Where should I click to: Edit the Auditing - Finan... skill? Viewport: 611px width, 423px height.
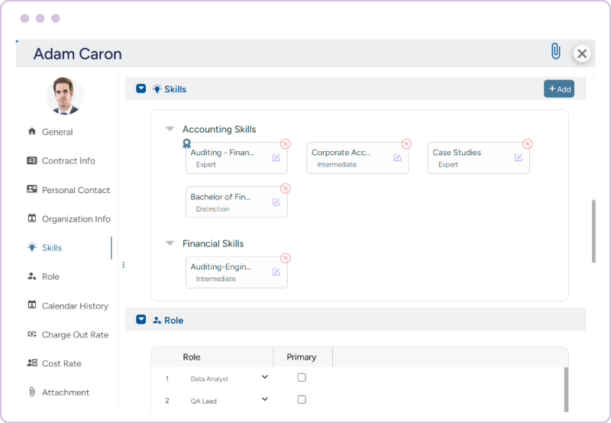click(276, 157)
